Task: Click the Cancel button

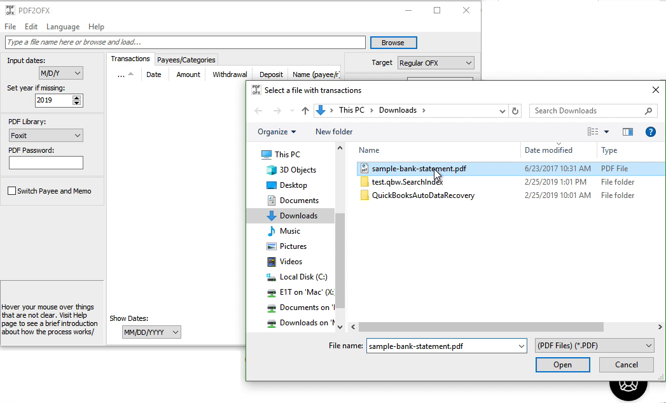Action: [x=626, y=365]
